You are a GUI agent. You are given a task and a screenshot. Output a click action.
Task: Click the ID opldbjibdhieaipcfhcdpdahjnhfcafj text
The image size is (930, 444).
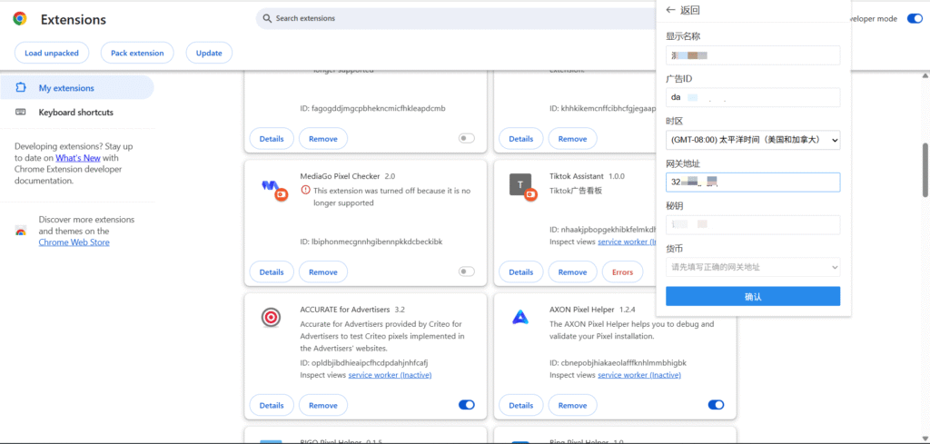point(364,362)
